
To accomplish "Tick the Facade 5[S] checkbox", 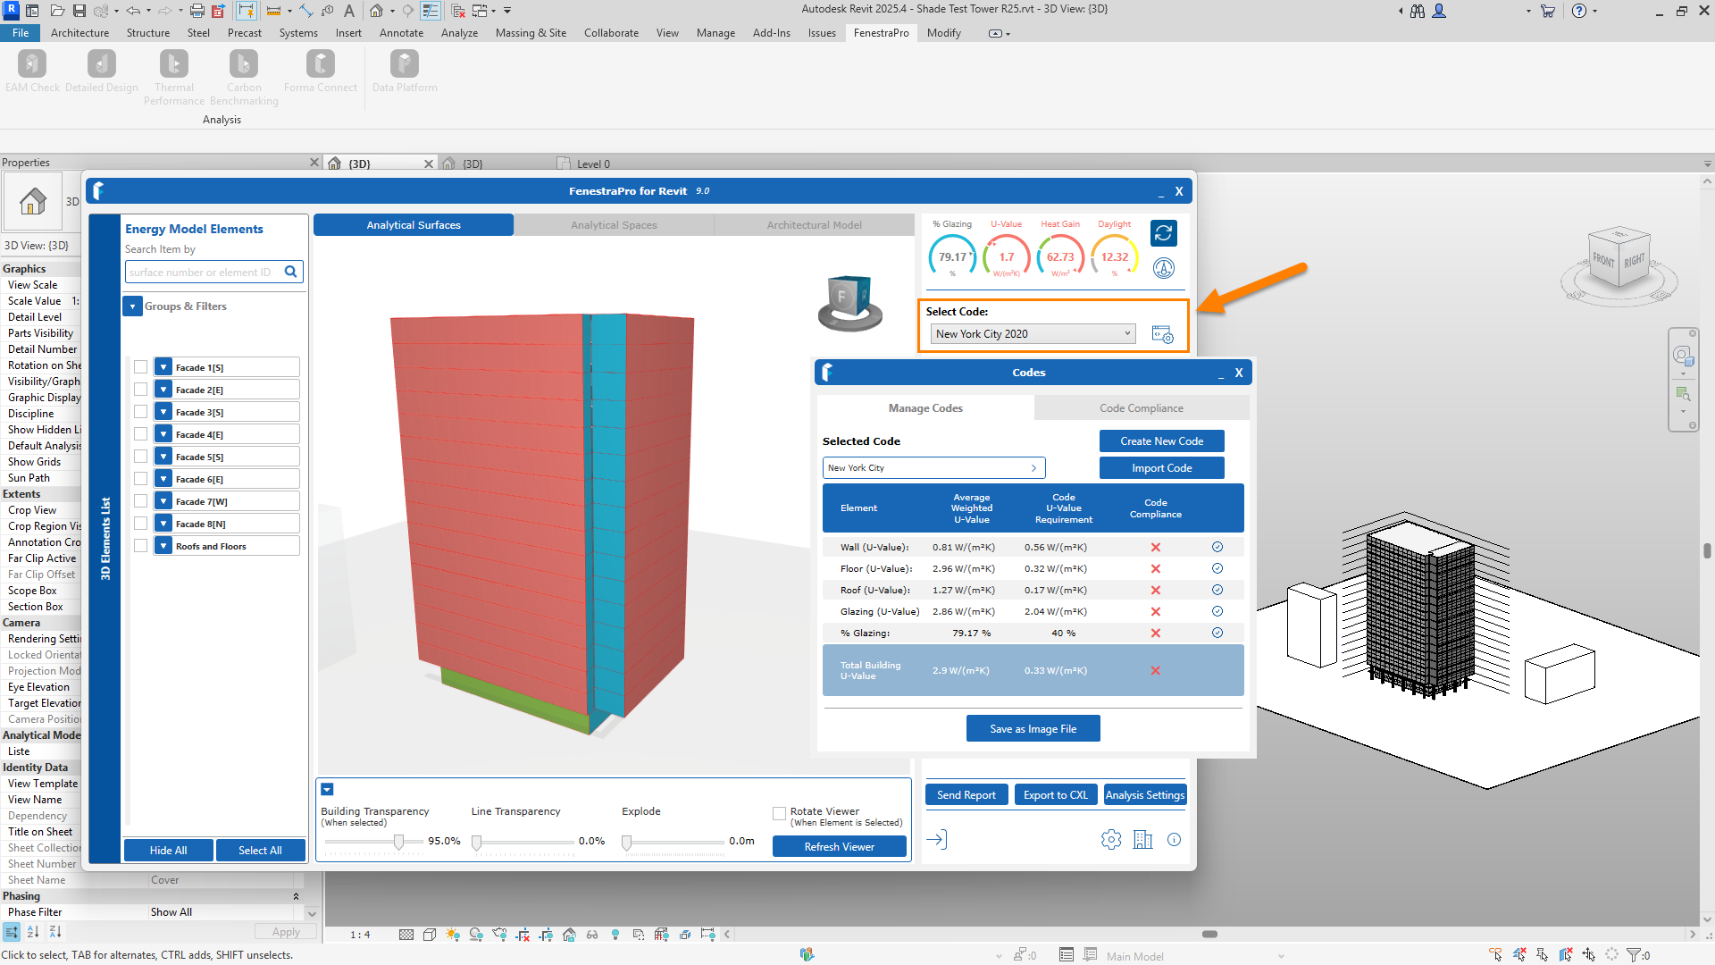I will tap(140, 457).
